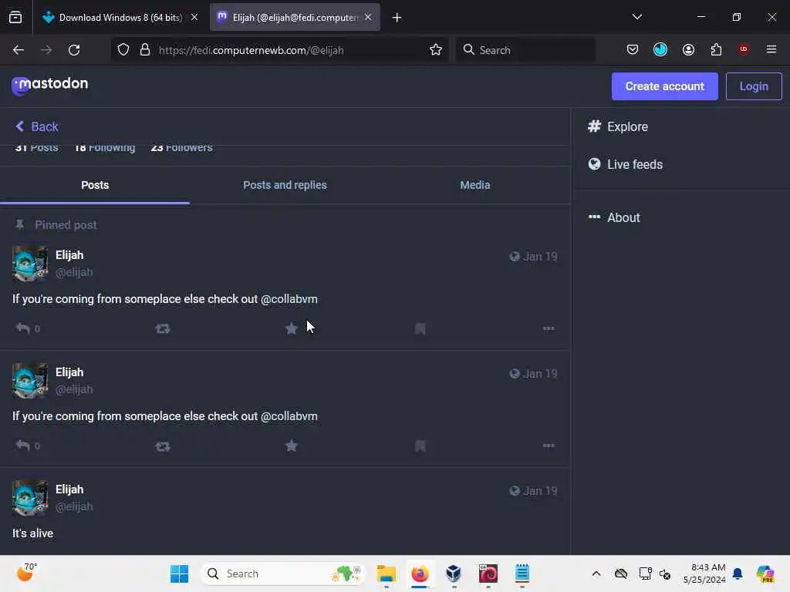Open VirtualBox from taskbar

[x=454, y=573]
